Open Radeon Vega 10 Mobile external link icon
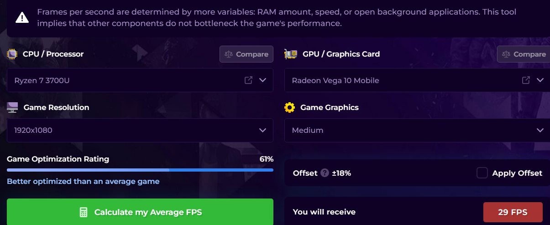This screenshot has height=225, width=550. (x=526, y=80)
